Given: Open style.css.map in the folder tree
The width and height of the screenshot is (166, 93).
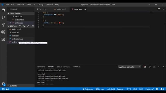Looking at the screenshot, I should pos(17,39).
